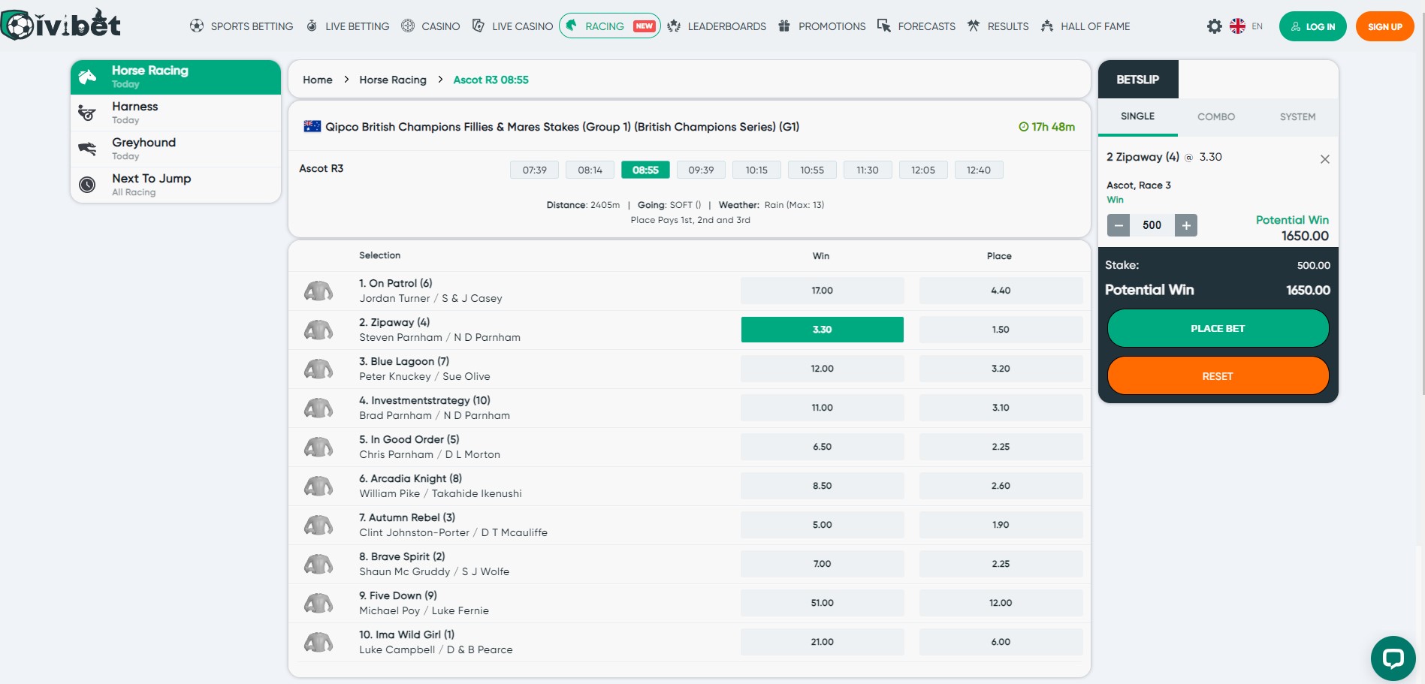Open Live Betting menu
This screenshot has width=1425, height=684.
[x=348, y=26]
